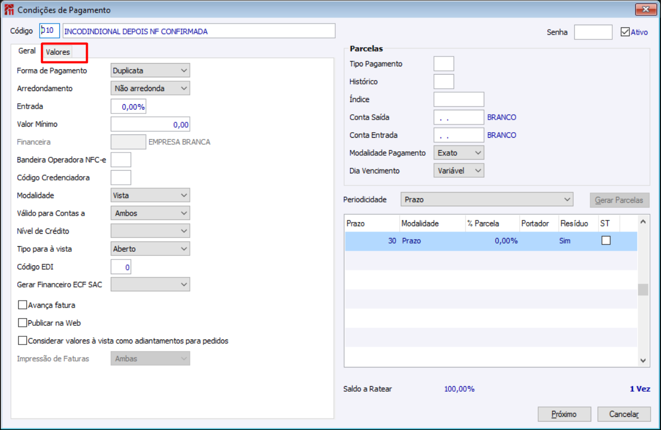The height and width of the screenshot is (430, 661).
Task: Click the Histórico field
Action: tap(444, 82)
